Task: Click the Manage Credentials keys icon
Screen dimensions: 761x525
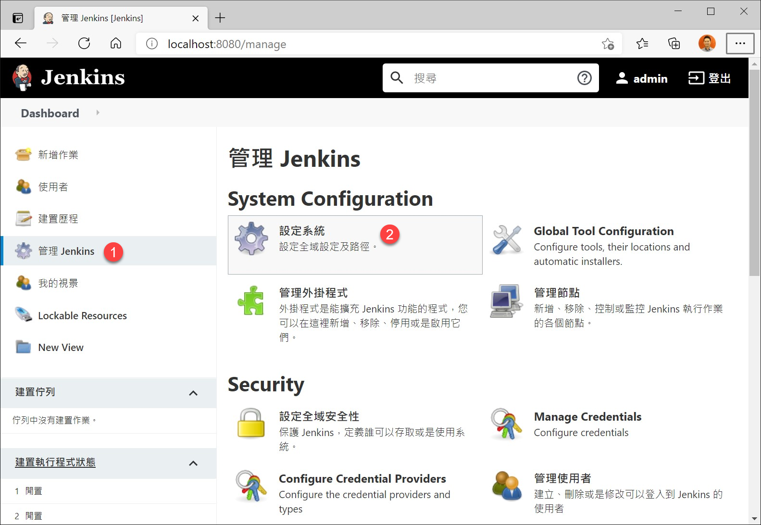Action: coord(506,424)
